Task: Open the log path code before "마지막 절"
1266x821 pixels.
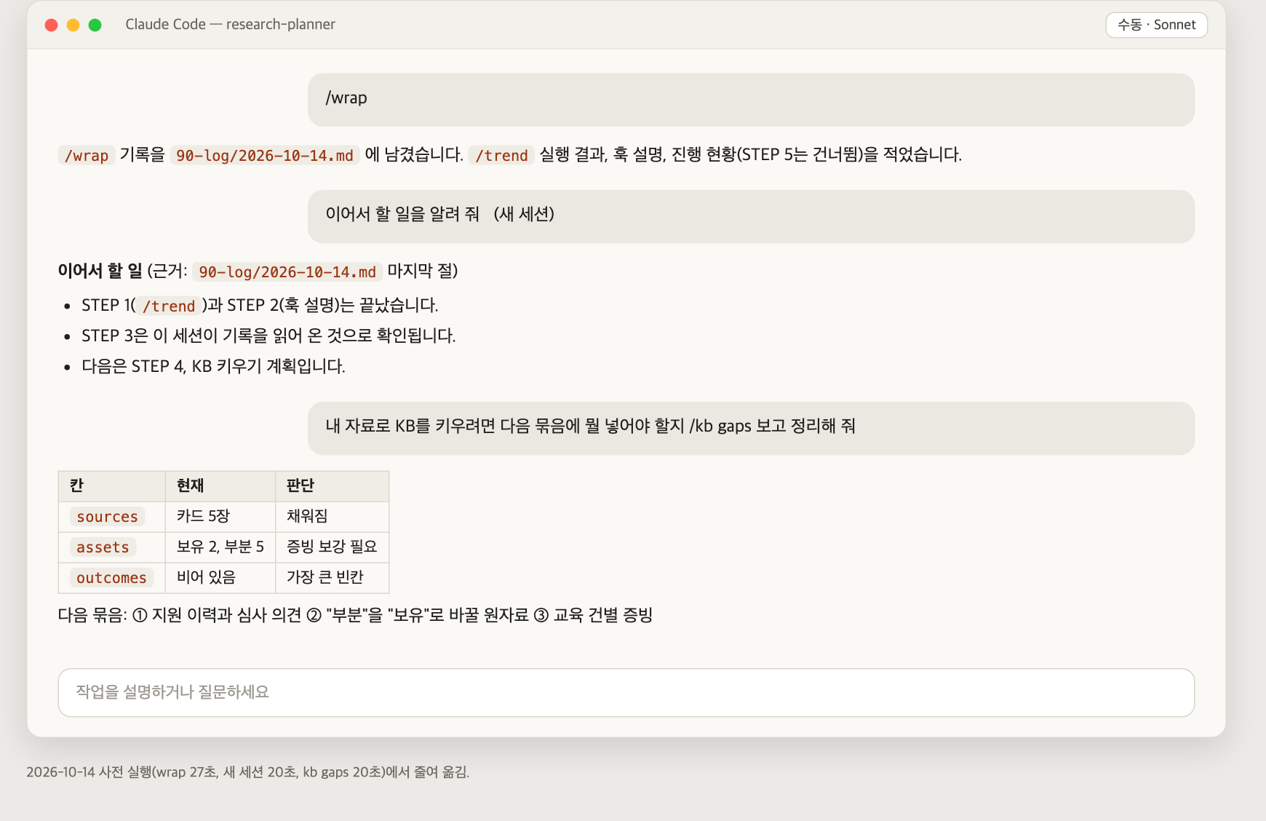Action: tap(287, 271)
